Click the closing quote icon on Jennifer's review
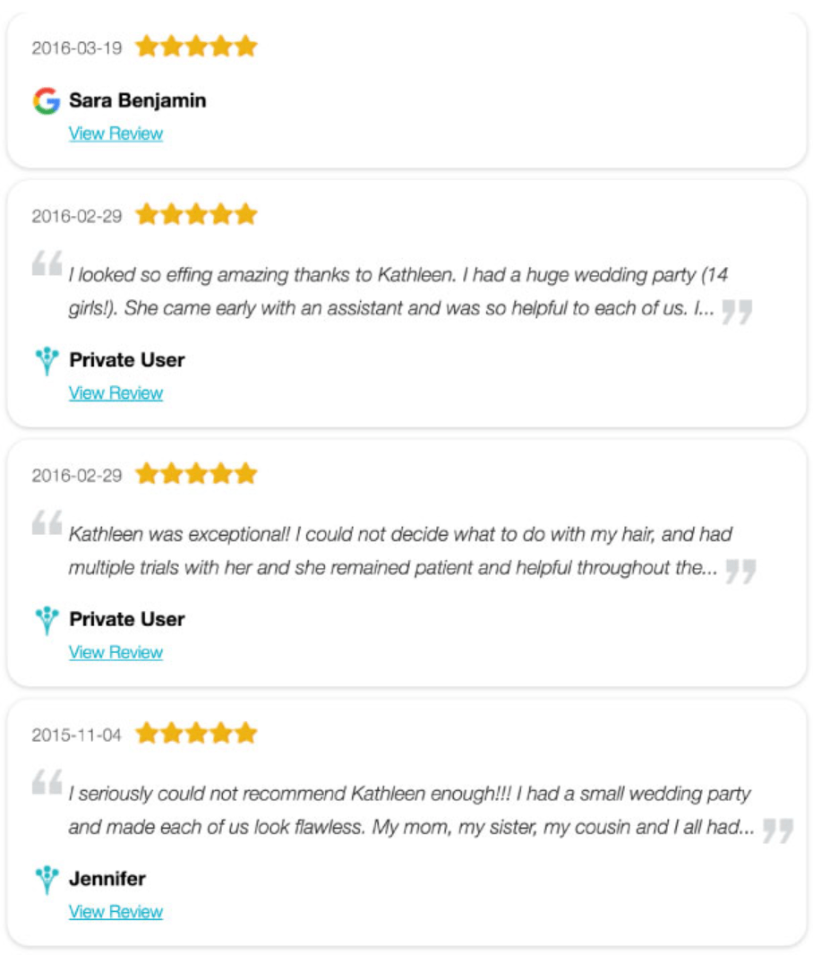This screenshot has width=813, height=955. click(777, 830)
